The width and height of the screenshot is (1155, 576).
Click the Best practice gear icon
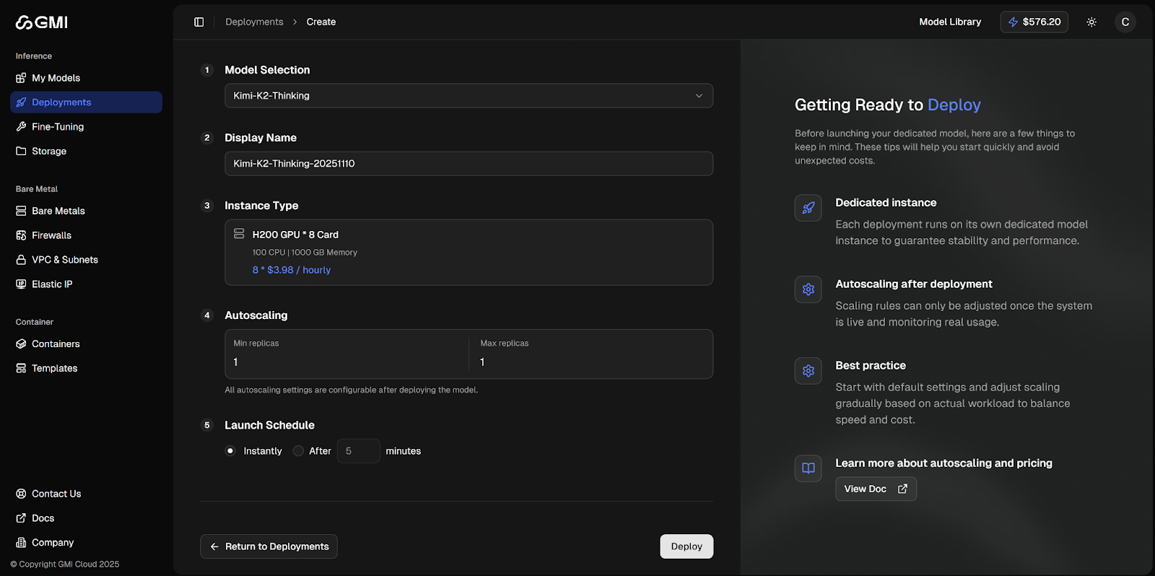pyautogui.click(x=808, y=371)
